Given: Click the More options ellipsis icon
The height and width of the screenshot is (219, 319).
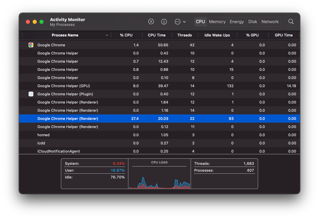Looking at the screenshot, I should tap(177, 21).
